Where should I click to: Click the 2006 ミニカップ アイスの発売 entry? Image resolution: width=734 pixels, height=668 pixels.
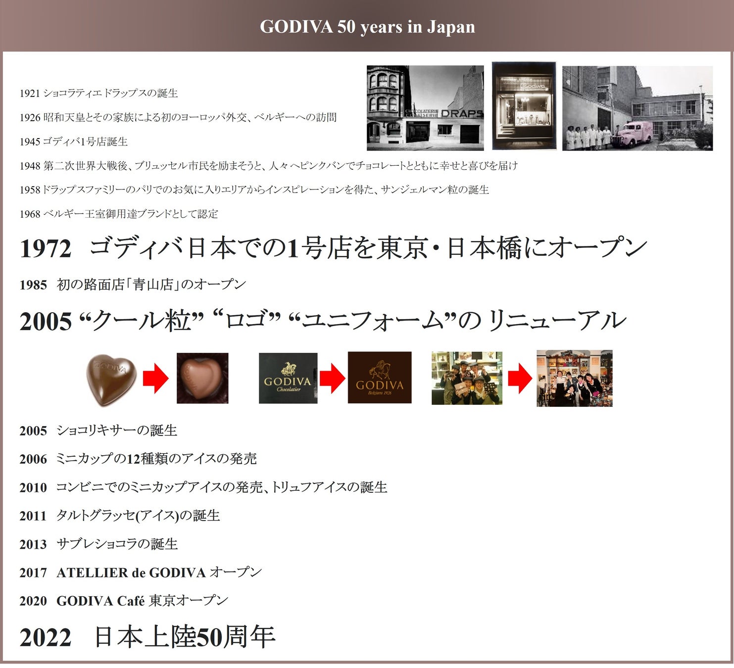(x=138, y=459)
